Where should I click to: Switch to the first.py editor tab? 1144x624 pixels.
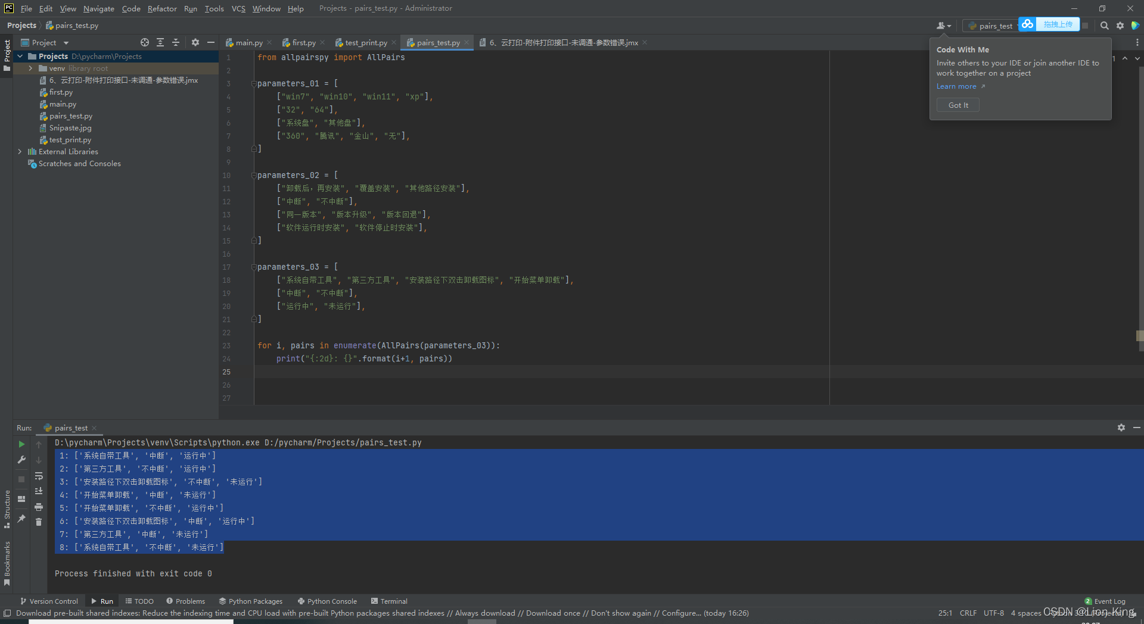click(303, 42)
